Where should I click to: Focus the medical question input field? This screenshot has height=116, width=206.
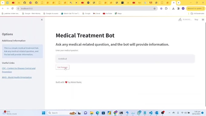(125, 59)
